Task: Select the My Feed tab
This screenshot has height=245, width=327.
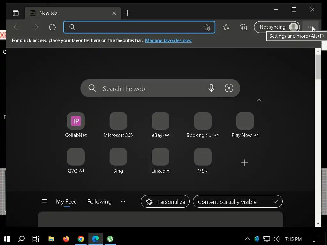Action: tap(67, 202)
